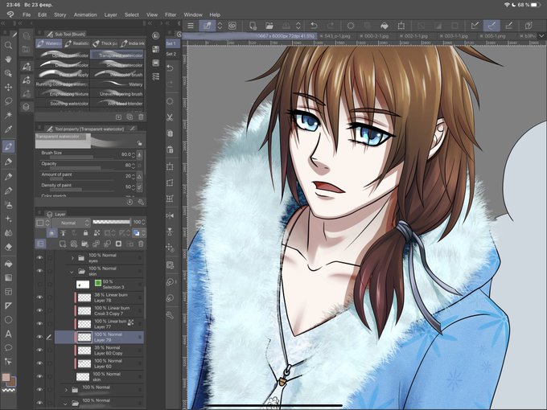This screenshot has height=410, width=547.
Task: Adjust Amount of paint stepper arrows
Action: pyautogui.click(x=133, y=176)
